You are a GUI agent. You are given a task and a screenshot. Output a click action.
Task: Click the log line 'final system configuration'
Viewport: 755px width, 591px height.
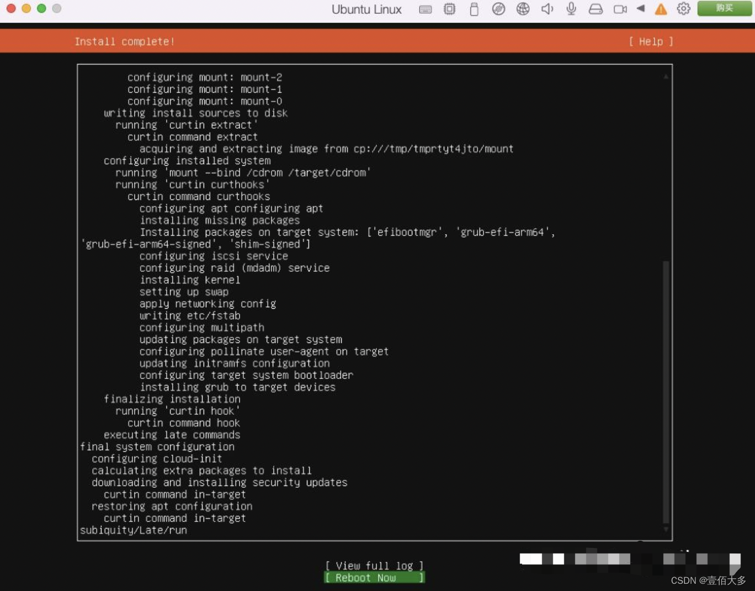[x=157, y=447]
